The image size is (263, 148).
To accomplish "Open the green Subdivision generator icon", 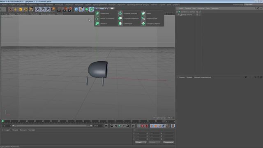I will [x=87, y=9].
